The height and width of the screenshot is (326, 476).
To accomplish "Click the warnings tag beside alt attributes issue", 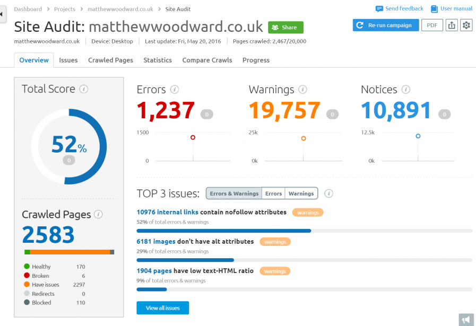I will click(x=275, y=242).
